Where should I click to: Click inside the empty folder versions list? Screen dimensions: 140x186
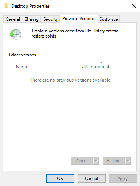pyautogui.click(x=70, y=112)
